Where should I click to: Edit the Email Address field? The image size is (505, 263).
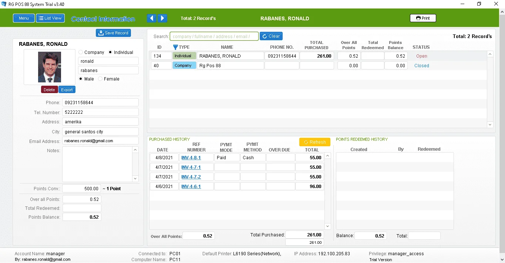pos(101,141)
